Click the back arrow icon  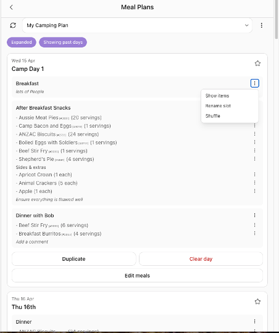pyautogui.click(x=11, y=7)
